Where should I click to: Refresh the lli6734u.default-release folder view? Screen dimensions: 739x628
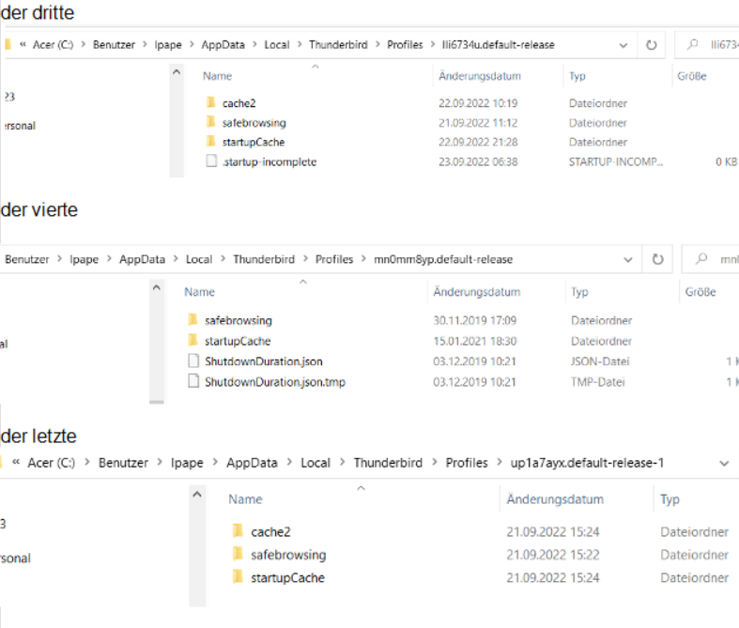point(652,45)
